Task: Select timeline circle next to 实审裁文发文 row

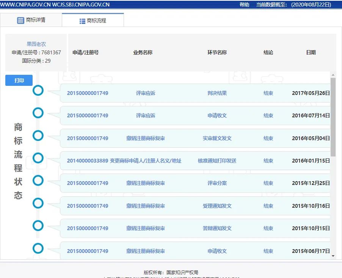Action: coord(38,136)
